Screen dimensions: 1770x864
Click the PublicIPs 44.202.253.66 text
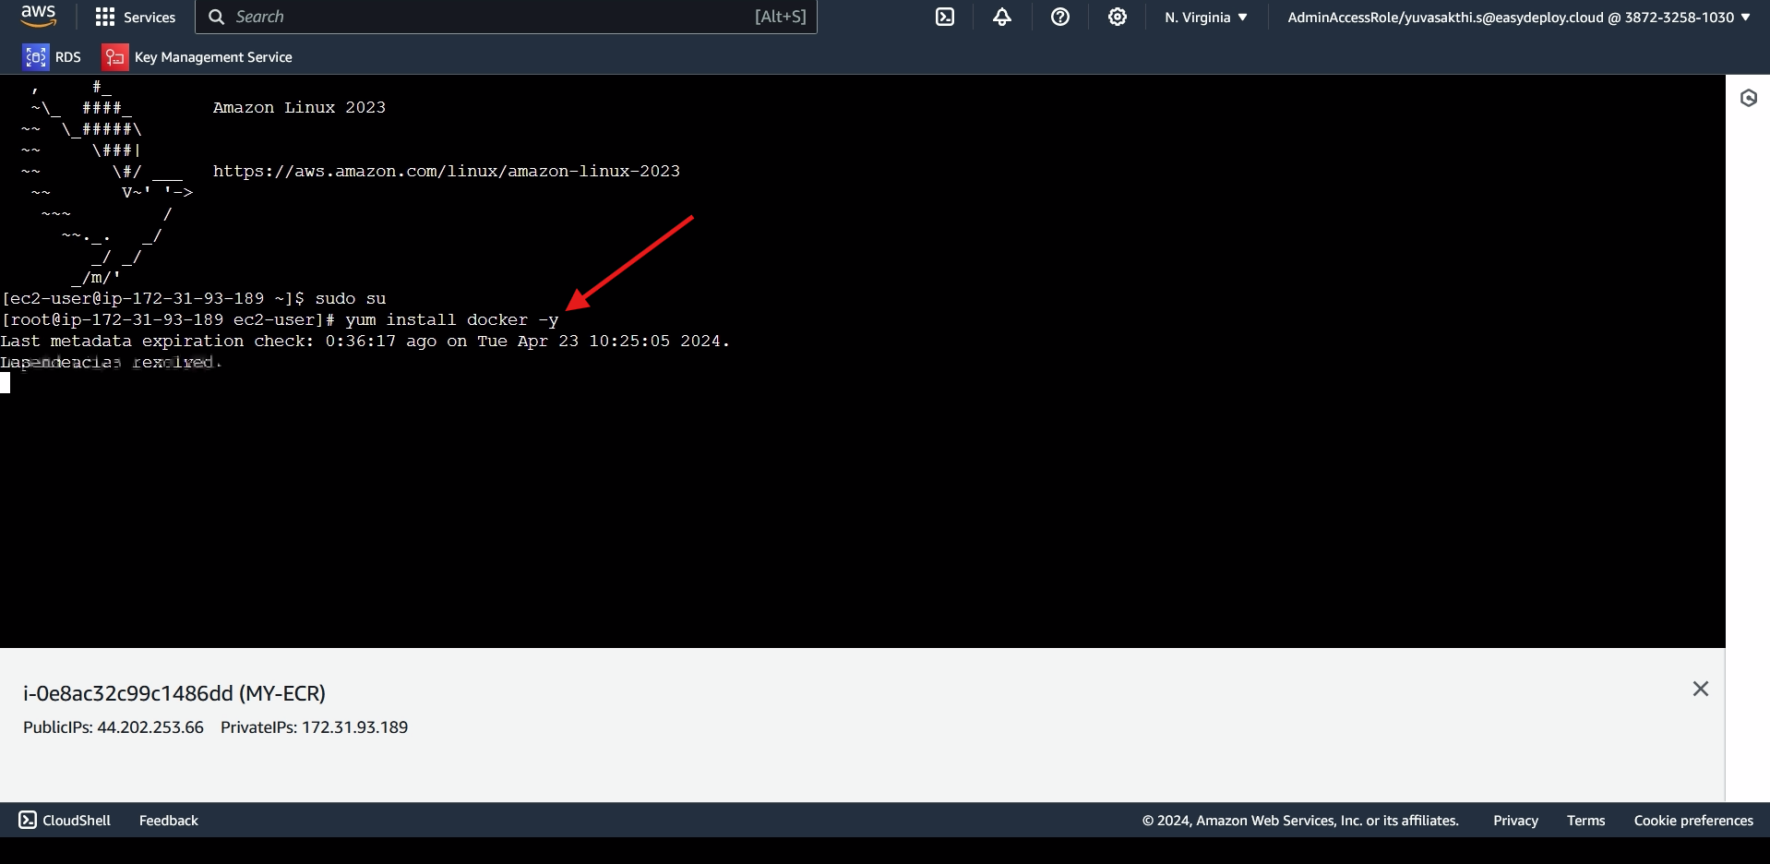click(x=114, y=727)
